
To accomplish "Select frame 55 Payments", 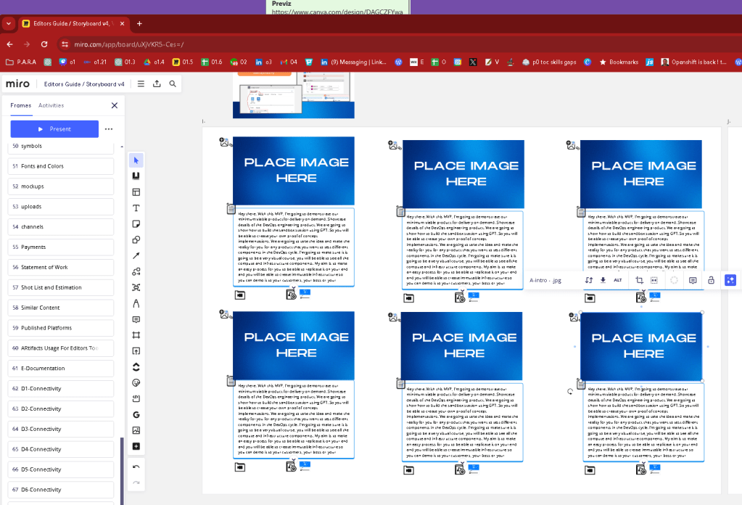I will (61, 247).
